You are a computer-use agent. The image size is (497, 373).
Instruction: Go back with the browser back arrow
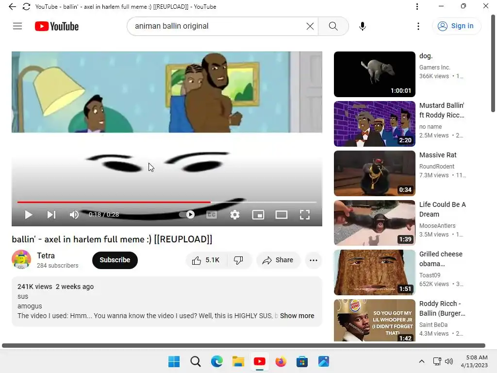pos(12,7)
